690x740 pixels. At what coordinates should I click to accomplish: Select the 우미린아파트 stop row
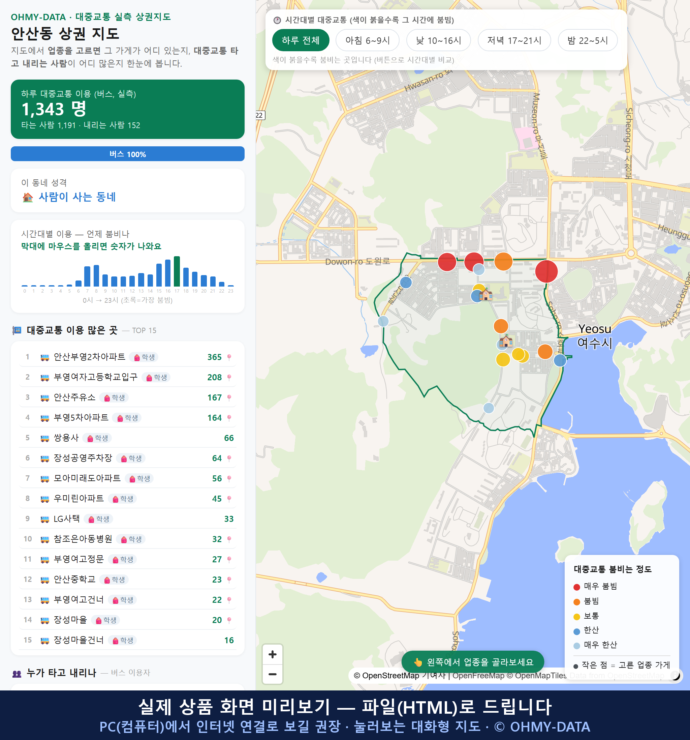point(128,498)
